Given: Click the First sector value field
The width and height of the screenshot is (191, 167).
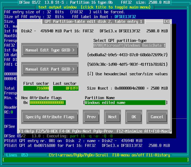Looking at the screenshot, I should pos(36,88).
